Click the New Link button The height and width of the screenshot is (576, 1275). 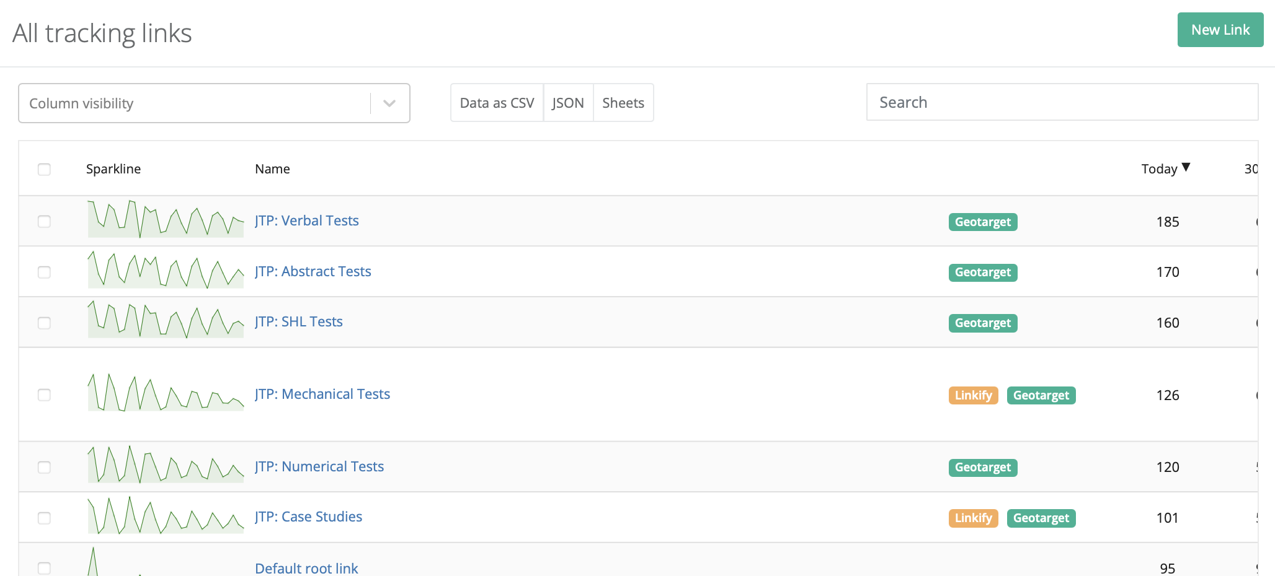pyautogui.click(x=1220, y=29)
